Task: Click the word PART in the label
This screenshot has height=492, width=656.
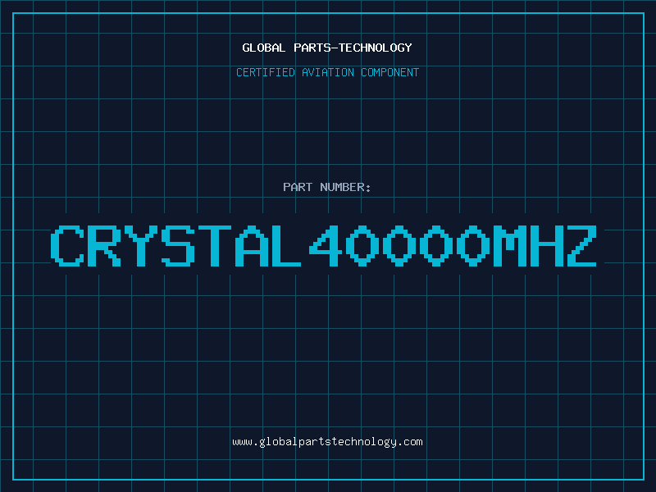Action: click(x=298, y=187)
